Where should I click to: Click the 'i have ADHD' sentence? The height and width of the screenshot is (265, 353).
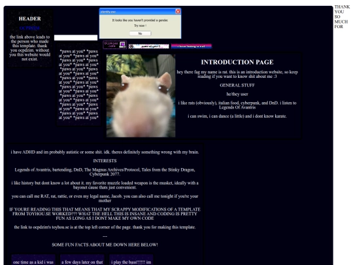[x=105, y=152]
